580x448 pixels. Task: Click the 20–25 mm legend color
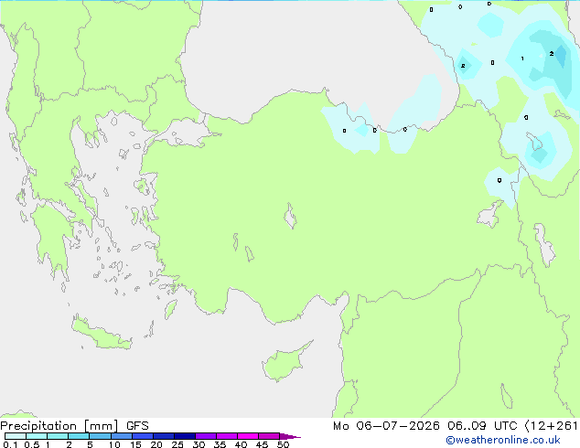click(163, 436)
